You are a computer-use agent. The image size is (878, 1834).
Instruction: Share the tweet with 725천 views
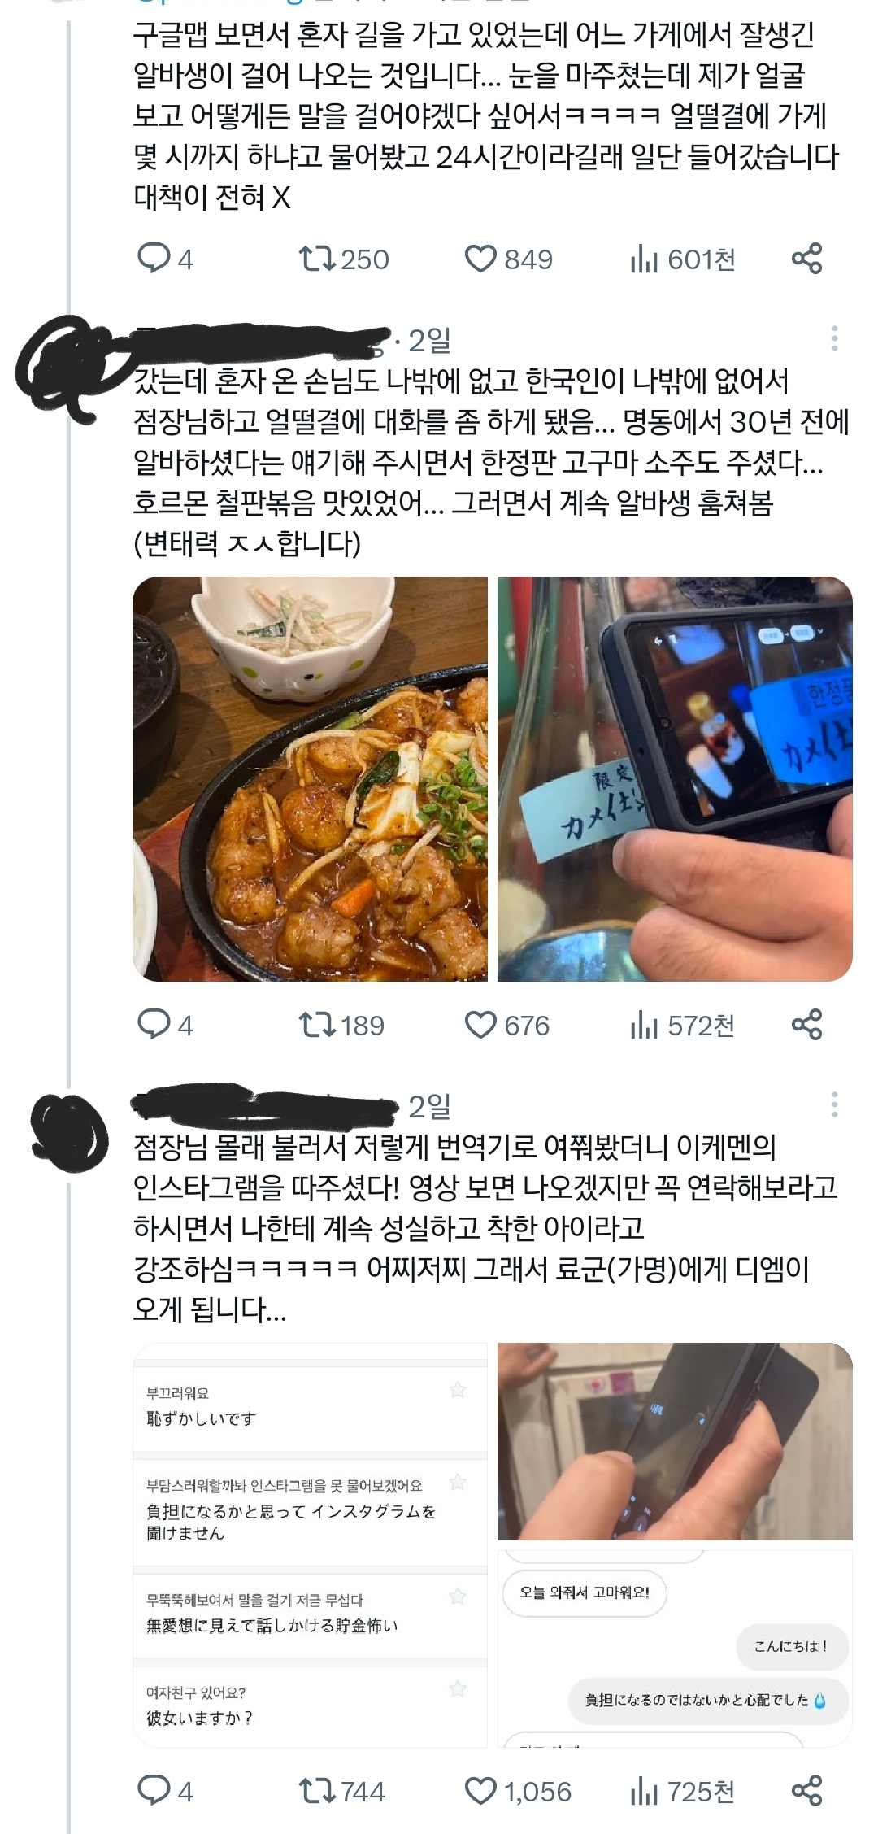(x=806, y=1790)
